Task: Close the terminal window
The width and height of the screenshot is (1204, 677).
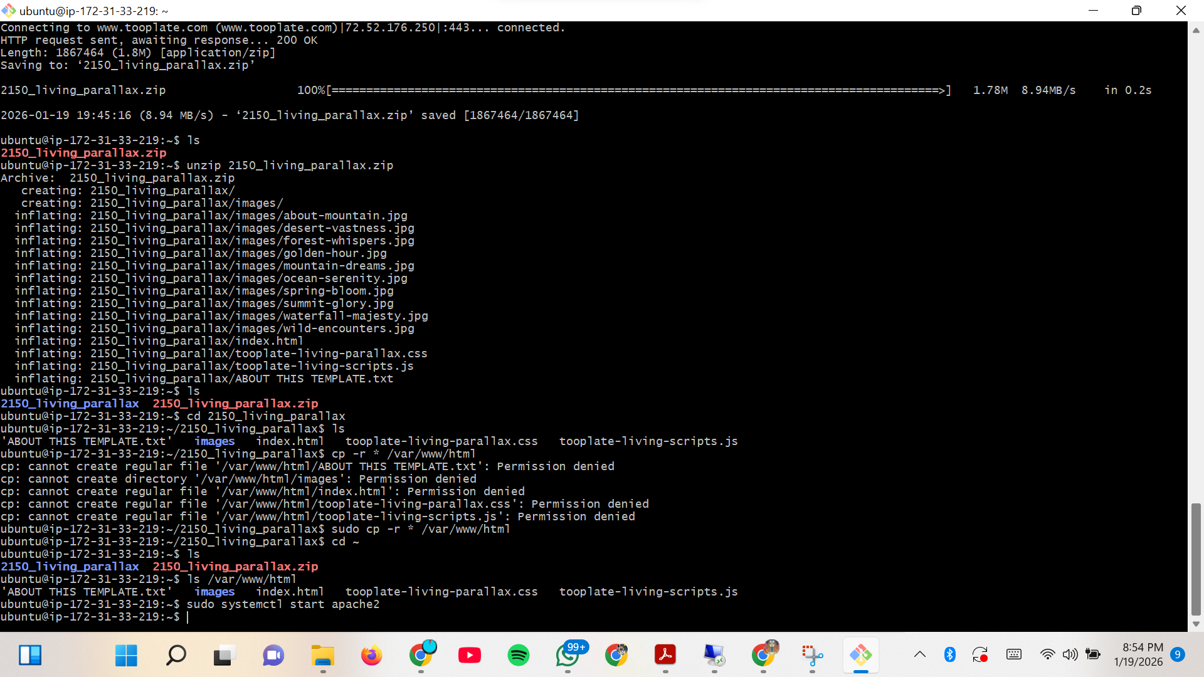Action: tap(1181, 11)
